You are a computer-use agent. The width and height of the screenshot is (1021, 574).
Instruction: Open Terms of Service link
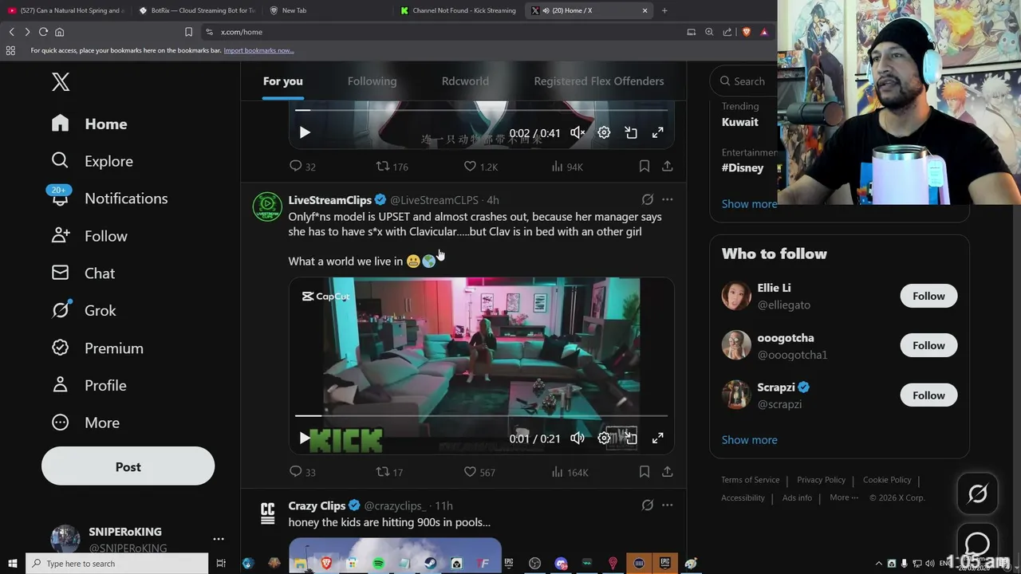click(750, 480)
